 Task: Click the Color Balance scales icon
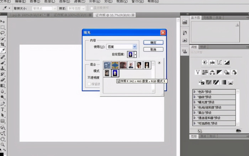coord(212,72)
